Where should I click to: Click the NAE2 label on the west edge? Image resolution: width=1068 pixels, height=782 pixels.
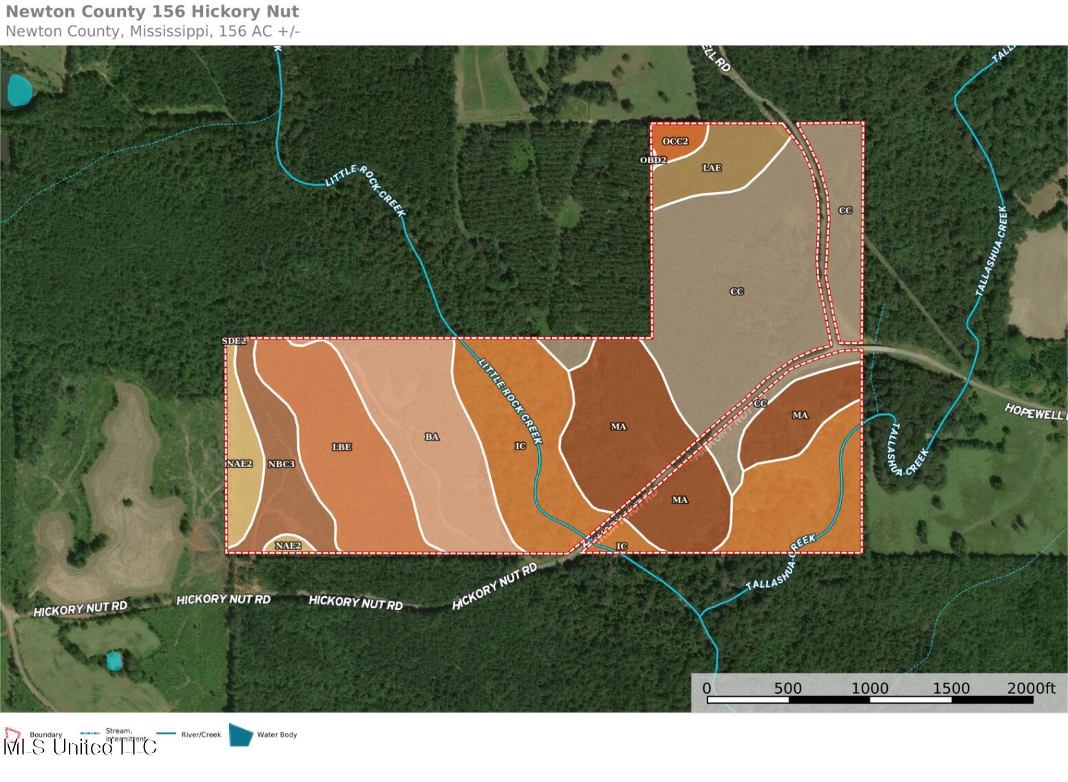point(239,464)
